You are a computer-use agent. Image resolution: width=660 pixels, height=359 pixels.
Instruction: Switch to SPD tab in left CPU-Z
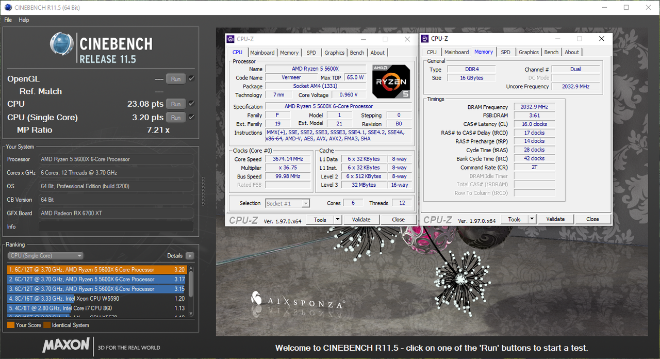tap(311, 53)
